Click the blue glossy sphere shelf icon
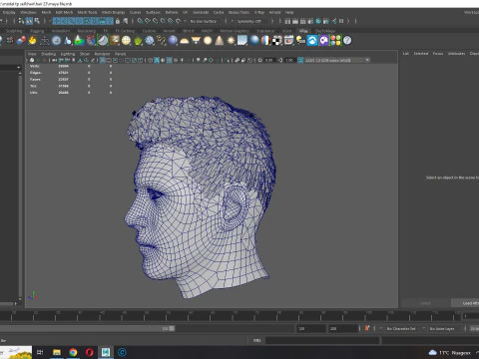This screenshot has width=479, height=359. (x=254, y=41)
